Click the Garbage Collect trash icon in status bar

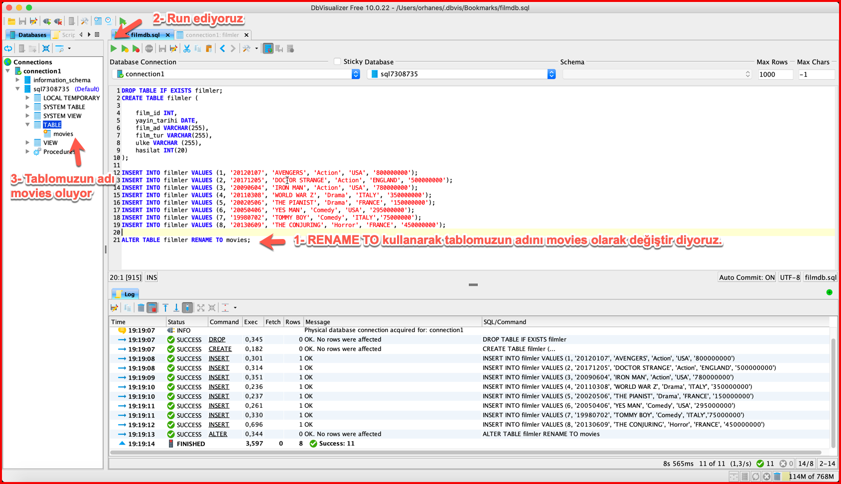[777, 477]
